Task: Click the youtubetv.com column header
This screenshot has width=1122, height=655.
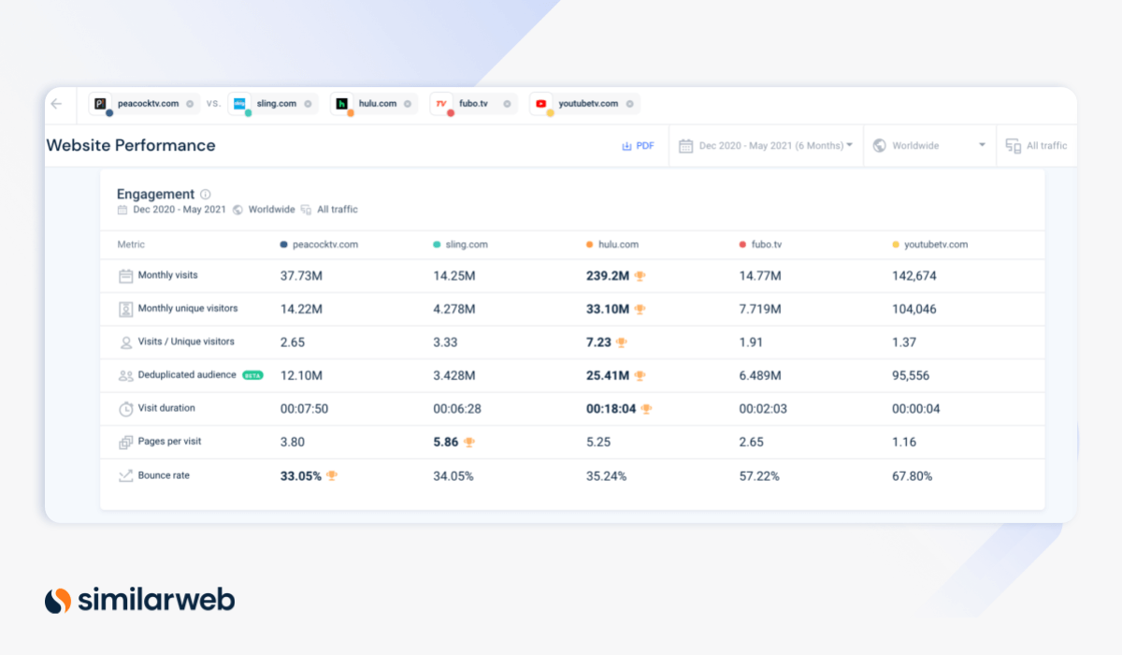Action: (x=929, y=244)
